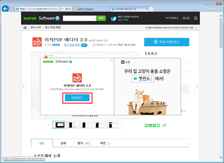Click the thumbnail strip next arrow

[122, 125]
